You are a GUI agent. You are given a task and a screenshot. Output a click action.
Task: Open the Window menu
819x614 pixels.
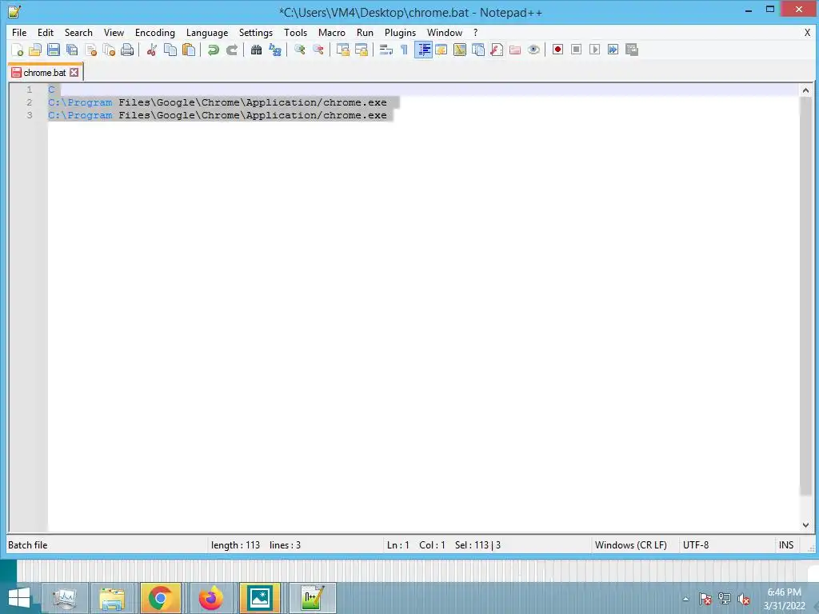(445, 32)
